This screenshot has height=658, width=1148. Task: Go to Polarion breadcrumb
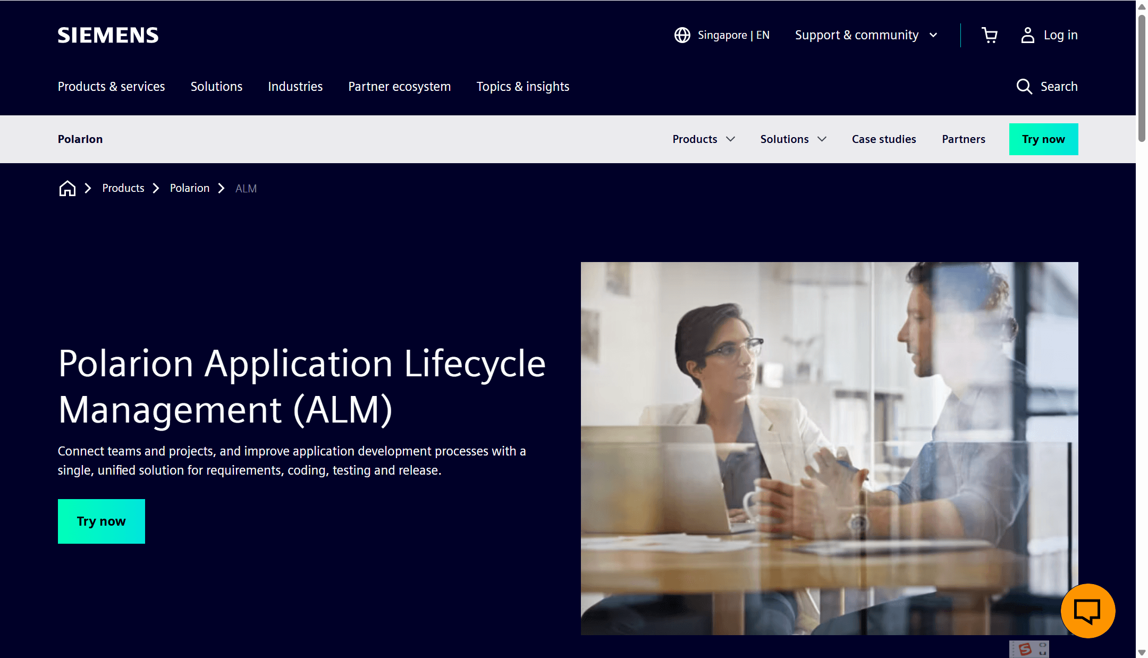point(189,188)
